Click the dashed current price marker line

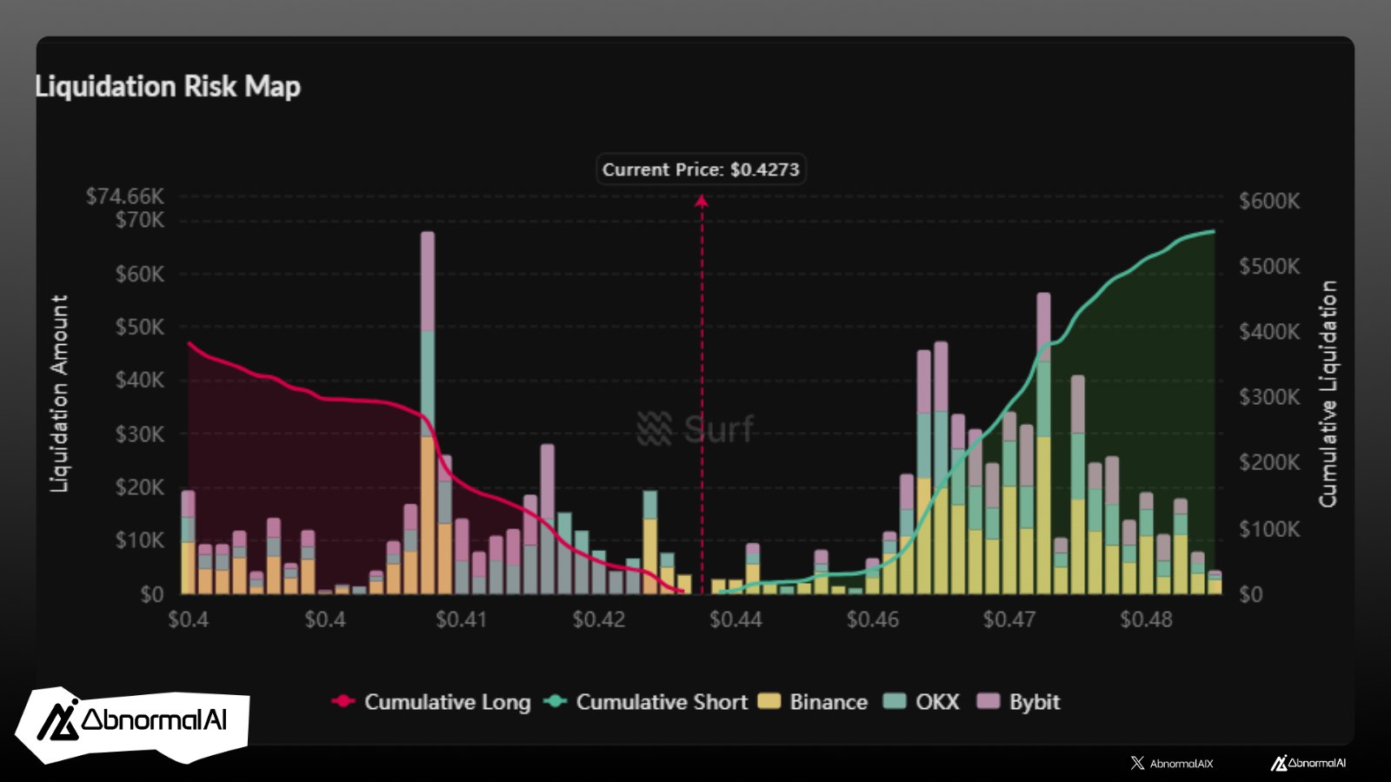point(702,391)
